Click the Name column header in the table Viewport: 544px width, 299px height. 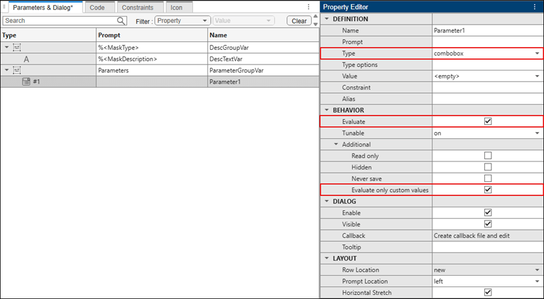(x=263, y=35)
